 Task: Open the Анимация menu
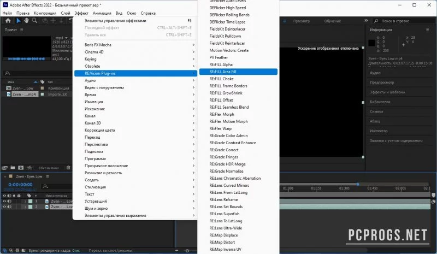(x=102, y=13)
